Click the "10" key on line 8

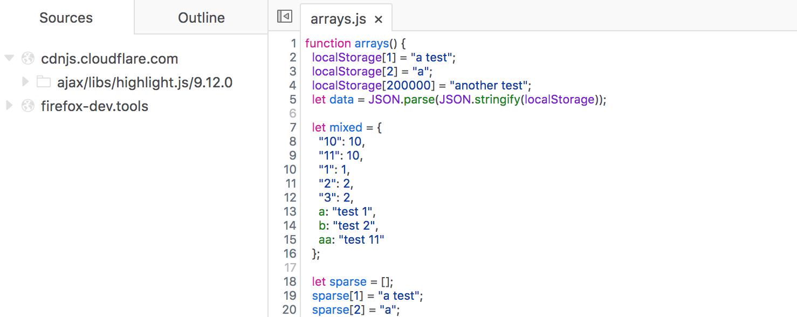331,141
